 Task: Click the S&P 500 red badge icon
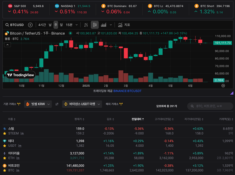tap(10, 6)
